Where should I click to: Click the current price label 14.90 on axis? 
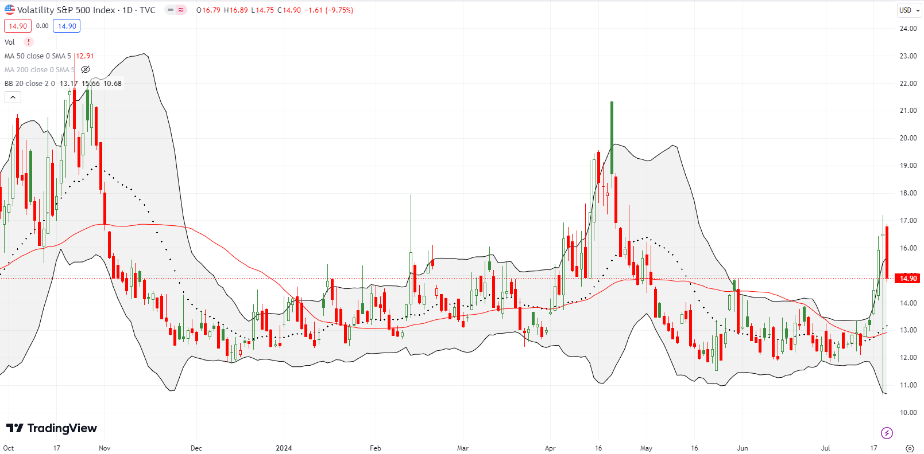coord(908,278)
